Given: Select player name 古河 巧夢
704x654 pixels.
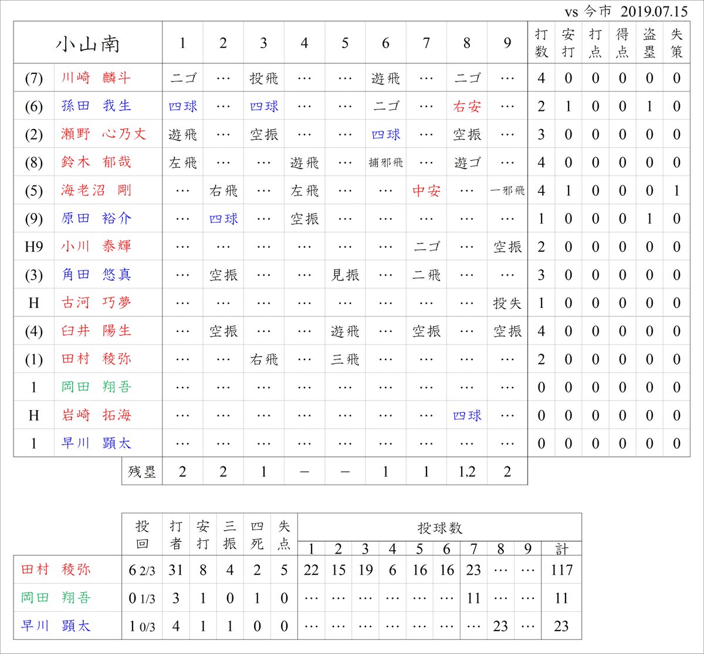Looking at the screenshot, I should tap(96, 303).
